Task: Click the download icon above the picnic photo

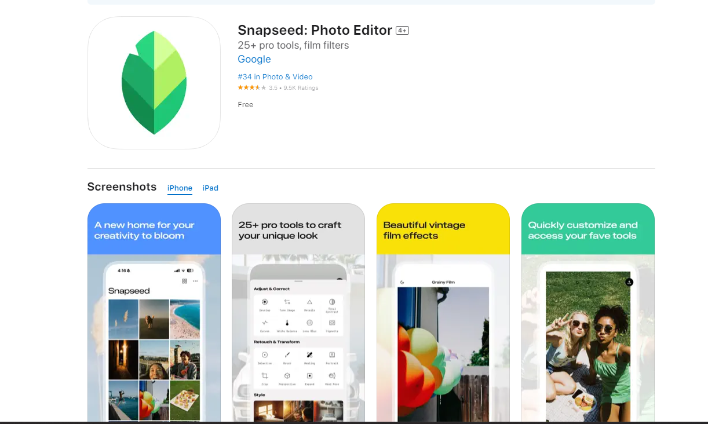Action: (629, 282)
